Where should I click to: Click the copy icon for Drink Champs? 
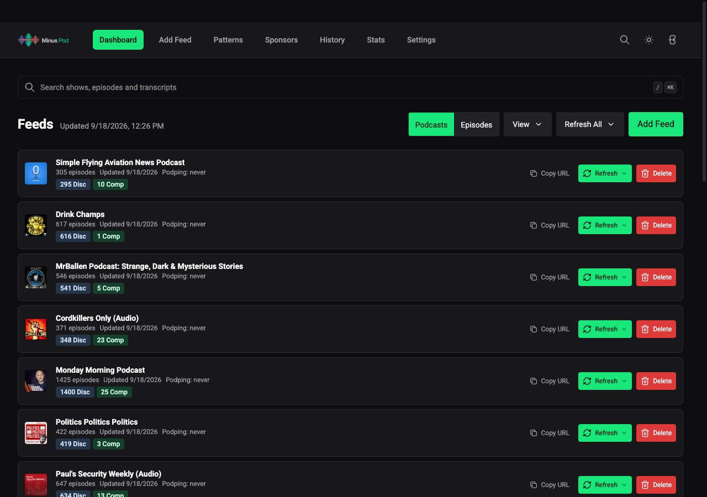tap(534, 225)
